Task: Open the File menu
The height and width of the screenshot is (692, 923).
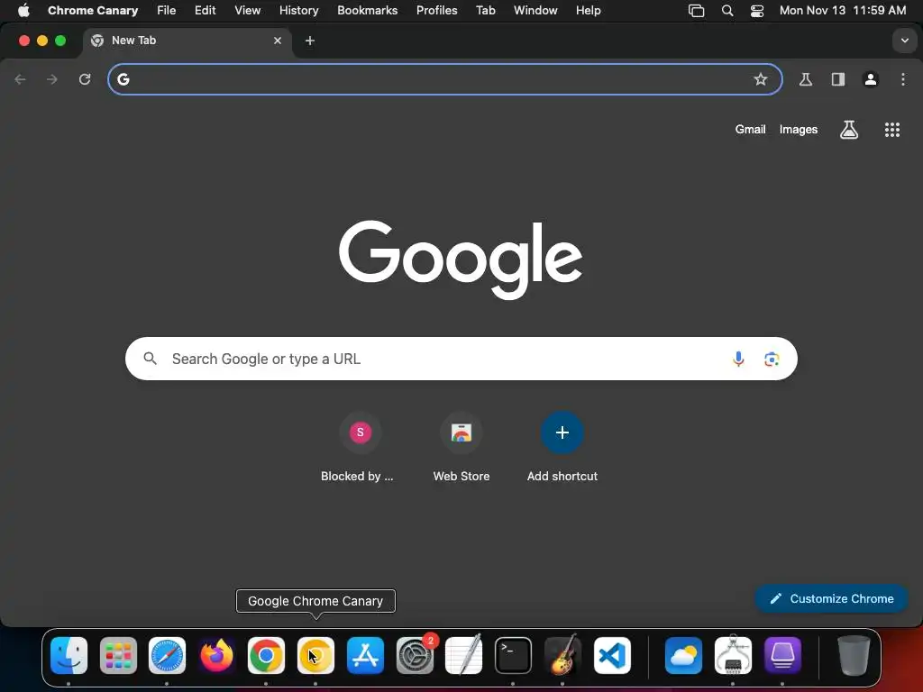Action: (x=166, y=10)
